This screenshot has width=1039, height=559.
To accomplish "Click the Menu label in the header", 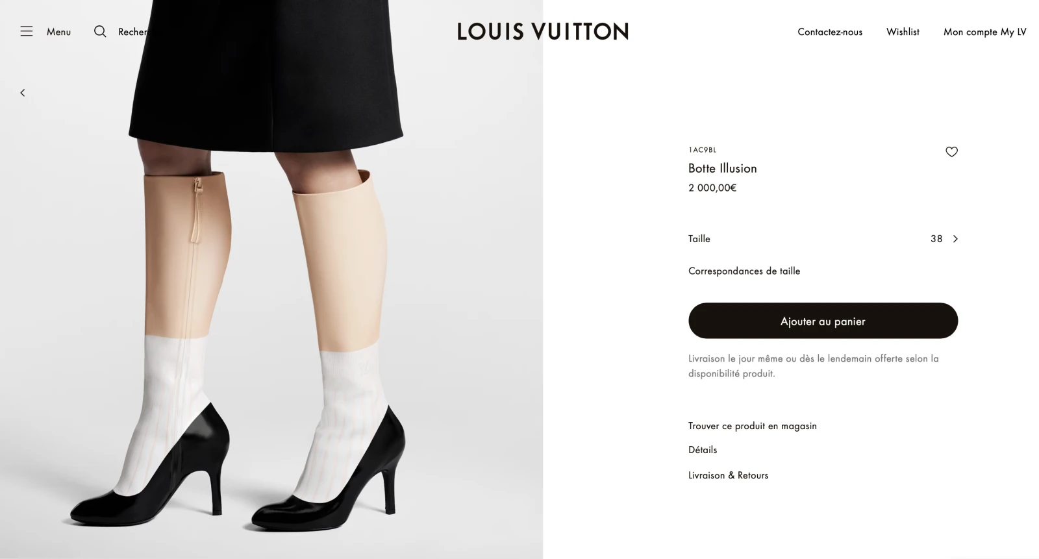I will point(58,32).
